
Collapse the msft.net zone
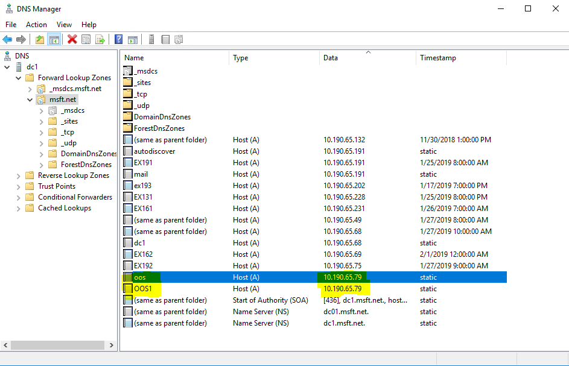point(30,99)
